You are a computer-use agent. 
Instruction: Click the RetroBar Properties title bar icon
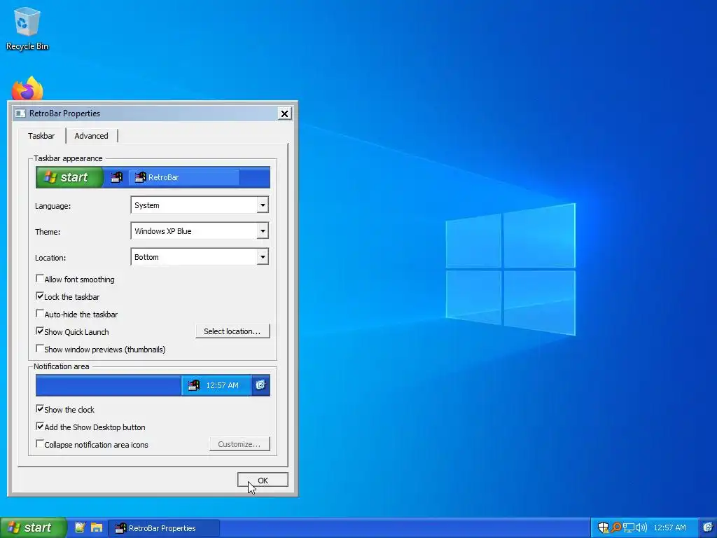(20, 113)
